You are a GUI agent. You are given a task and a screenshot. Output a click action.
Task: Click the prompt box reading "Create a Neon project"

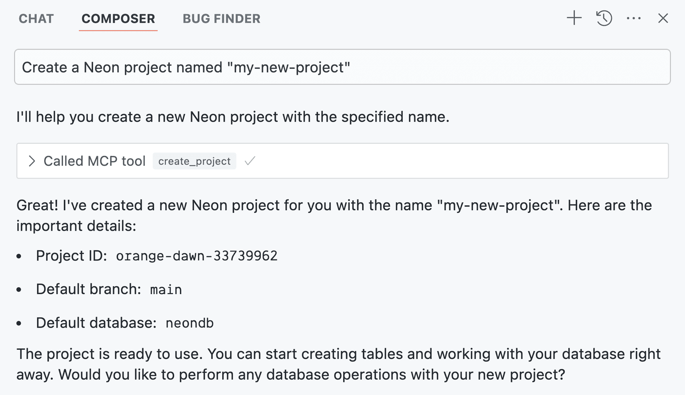pyautogui.click(x=342, y=67)
